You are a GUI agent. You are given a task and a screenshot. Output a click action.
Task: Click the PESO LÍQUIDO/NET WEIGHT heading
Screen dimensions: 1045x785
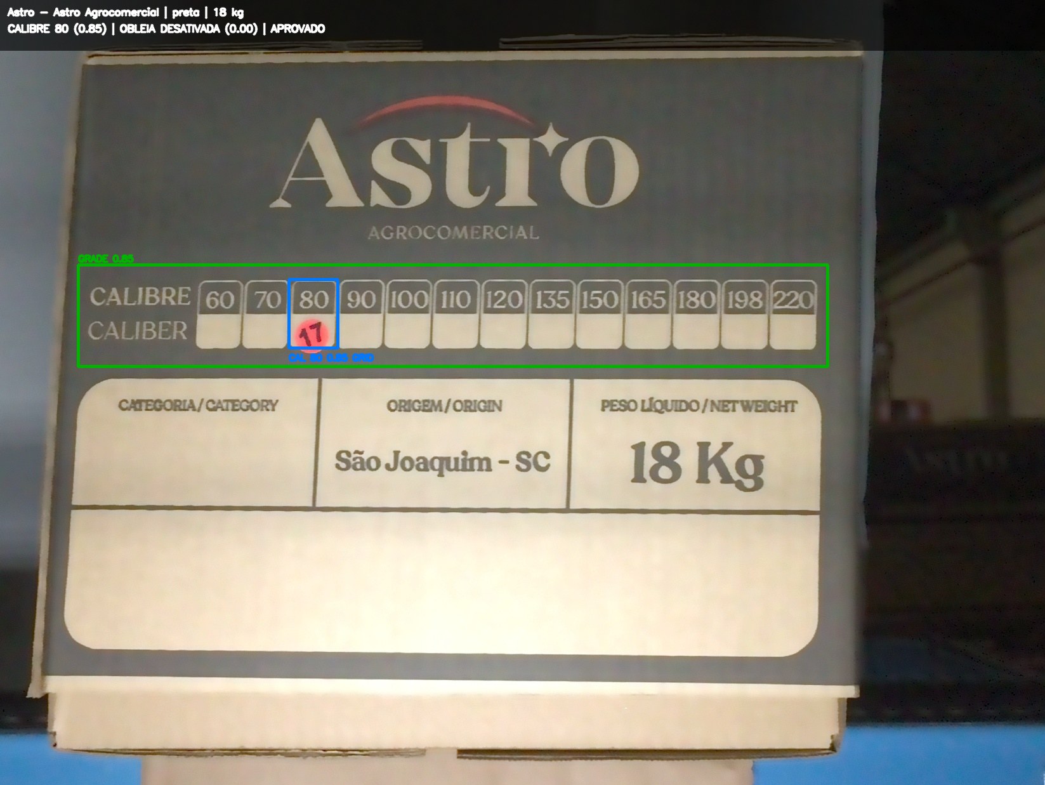pos(699,406)
